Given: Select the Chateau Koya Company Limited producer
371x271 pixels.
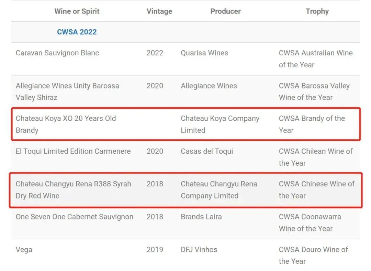Looking at the screenshot, I should click(220, 124).
